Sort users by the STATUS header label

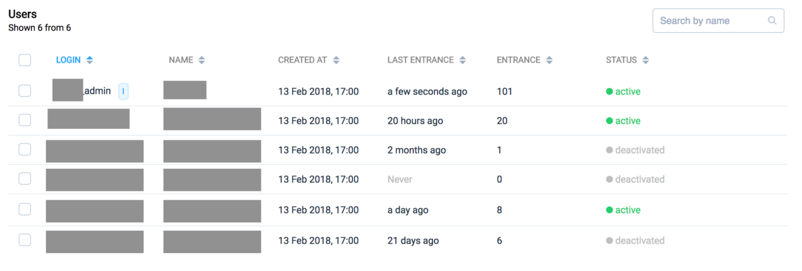pos(622,60)
